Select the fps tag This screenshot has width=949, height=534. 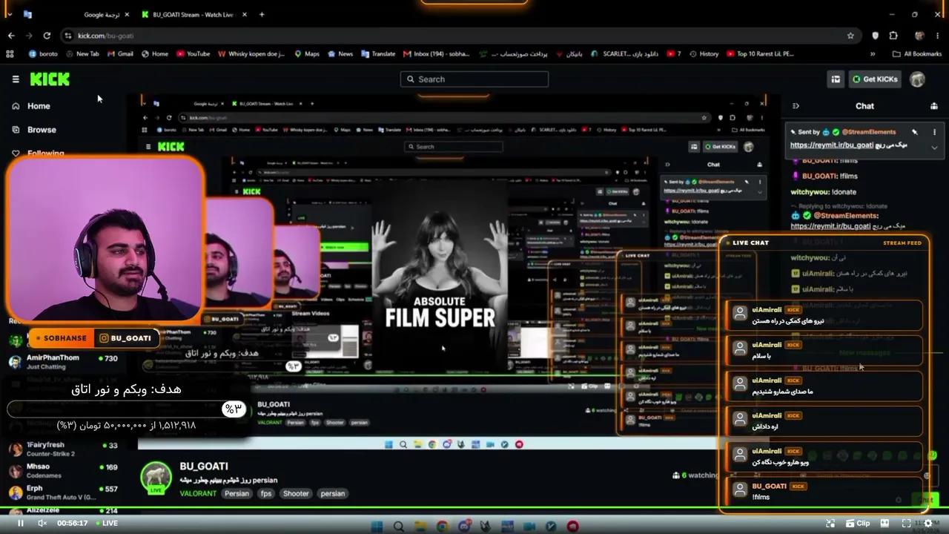coord(265,493)
